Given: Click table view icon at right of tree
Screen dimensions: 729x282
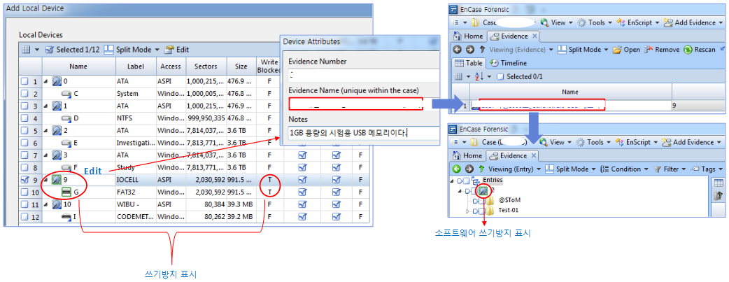Looking at the screenshot, I should pos(718,183).
